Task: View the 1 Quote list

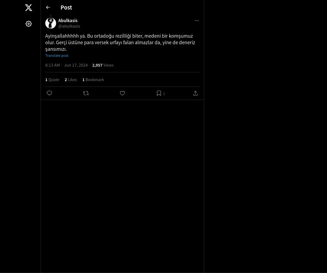Action: click(52, 80)
